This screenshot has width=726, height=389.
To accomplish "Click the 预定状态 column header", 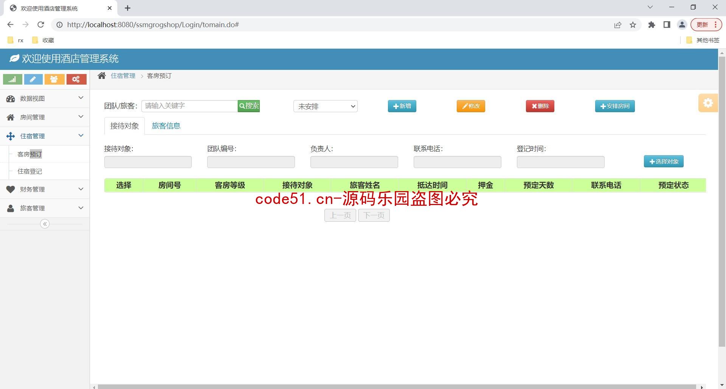I will click(673, 185).
